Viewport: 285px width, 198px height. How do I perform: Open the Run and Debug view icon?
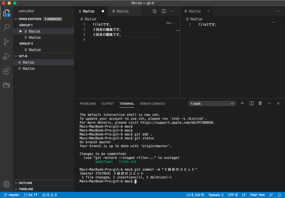click(x=6, y=56)
